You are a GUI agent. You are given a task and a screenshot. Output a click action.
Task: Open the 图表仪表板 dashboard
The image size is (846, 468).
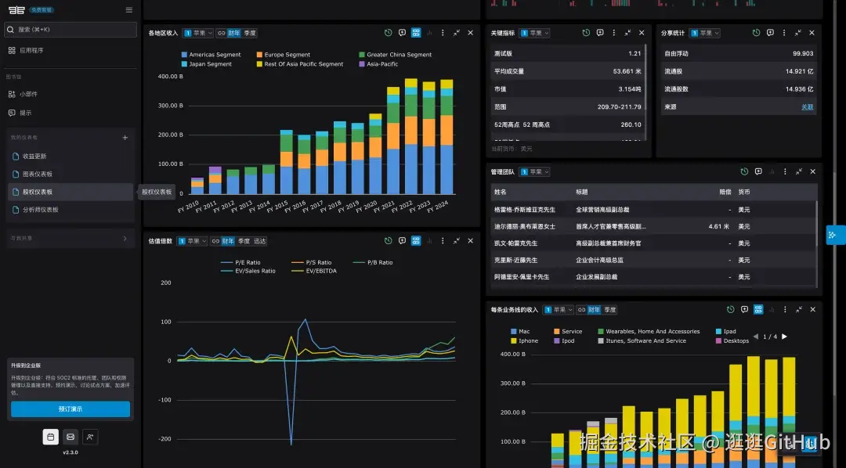click(x=70, y=175)
